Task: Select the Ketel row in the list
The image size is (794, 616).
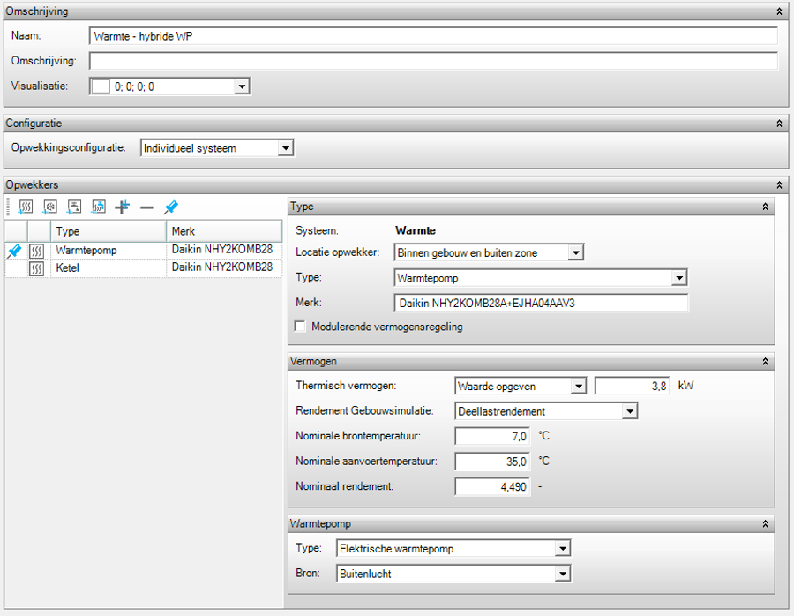Action: tap(143, 268)
